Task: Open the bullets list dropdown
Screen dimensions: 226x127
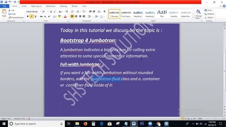Action: [x=75, y=12]
